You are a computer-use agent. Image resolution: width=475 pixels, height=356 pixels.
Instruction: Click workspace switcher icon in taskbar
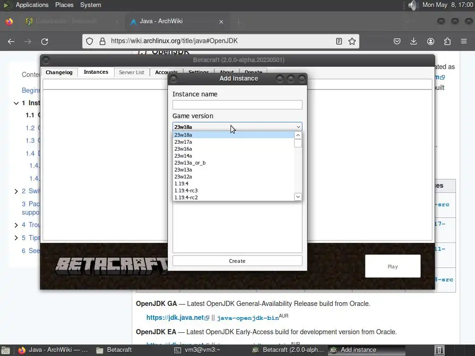point(440,350)
